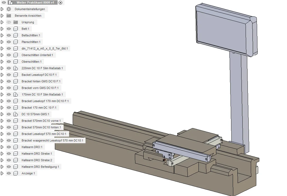The image size is (287, 196).
Task: Select the Bracket hinten GMS DC10 F:1 label
Action: coord(41,81)
